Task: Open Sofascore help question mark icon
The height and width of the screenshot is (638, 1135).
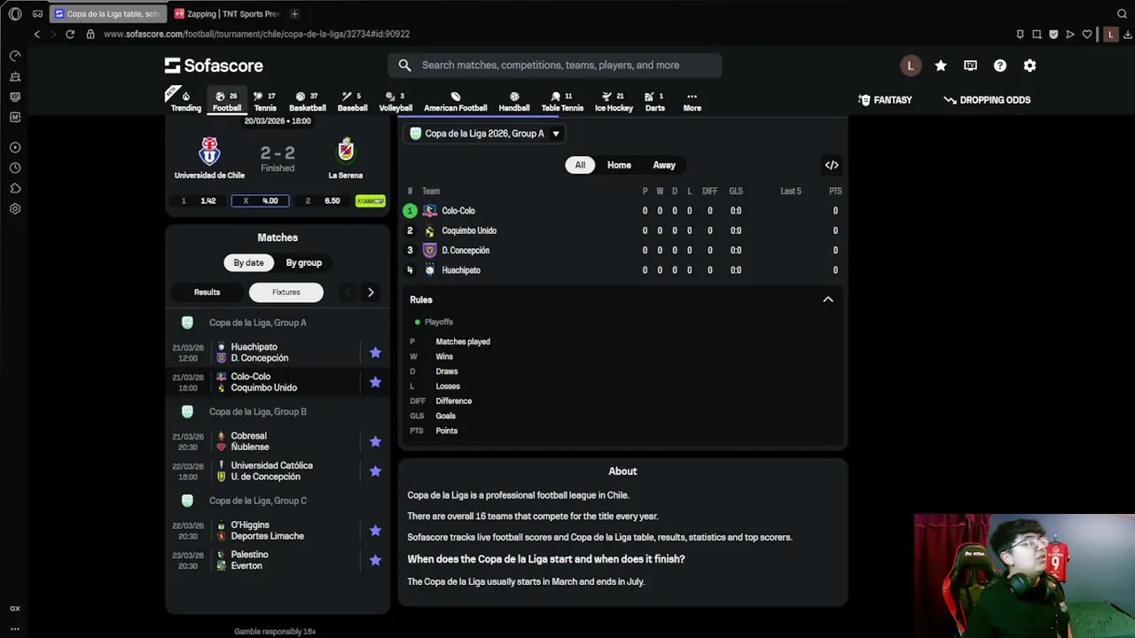Action: tap(1000, 66)
